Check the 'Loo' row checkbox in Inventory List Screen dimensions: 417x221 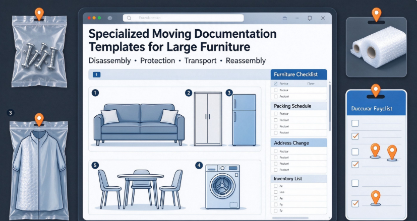(276, 192)
